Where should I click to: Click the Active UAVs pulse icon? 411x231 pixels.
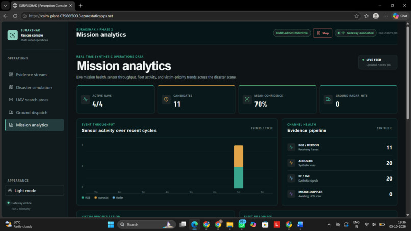86,99
